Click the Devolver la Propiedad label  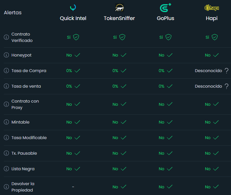23,187
